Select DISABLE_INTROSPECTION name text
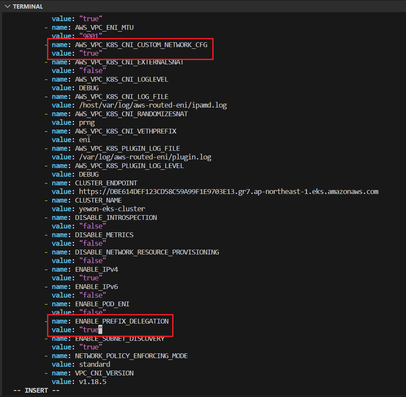 click(x=116, y=218)
